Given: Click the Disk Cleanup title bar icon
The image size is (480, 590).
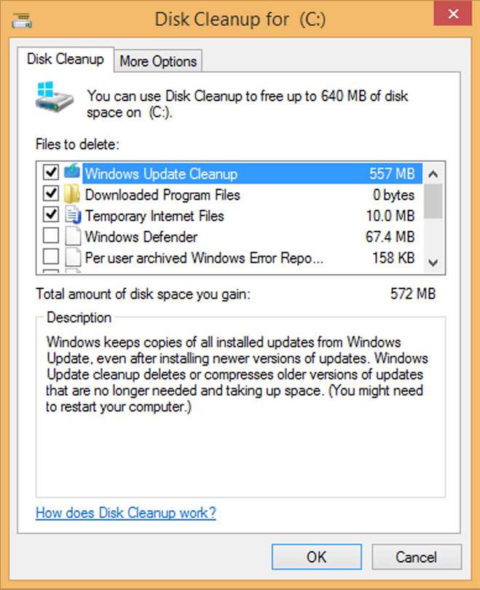Looking at the screenshot, I should pyautogui.click(x=22, y=20).
